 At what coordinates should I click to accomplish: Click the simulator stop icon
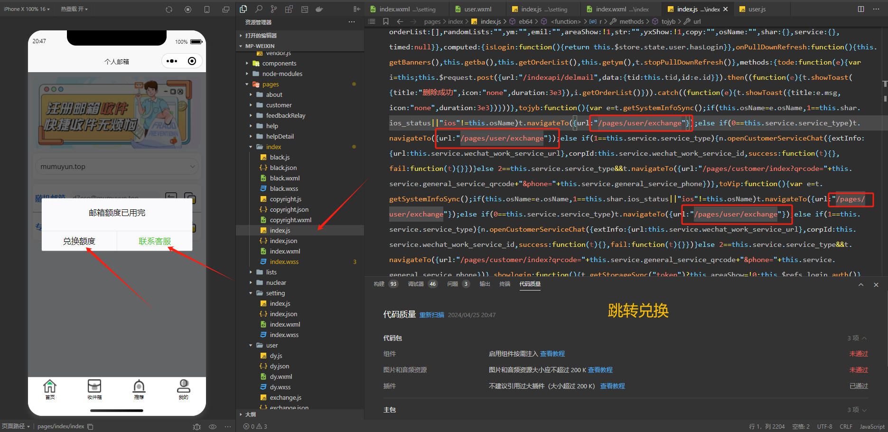click(188, 9)
